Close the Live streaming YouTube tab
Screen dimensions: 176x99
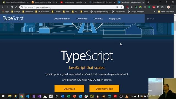click(86, 2)
